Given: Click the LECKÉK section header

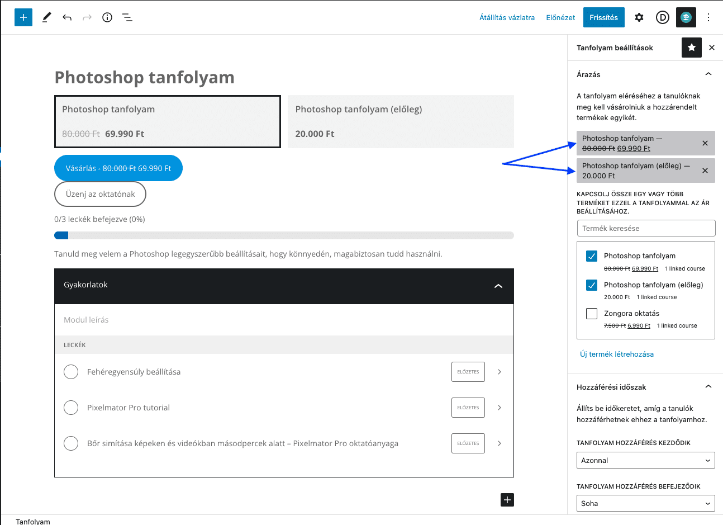Looking at the screenshot, I should [x=75, y=345].
